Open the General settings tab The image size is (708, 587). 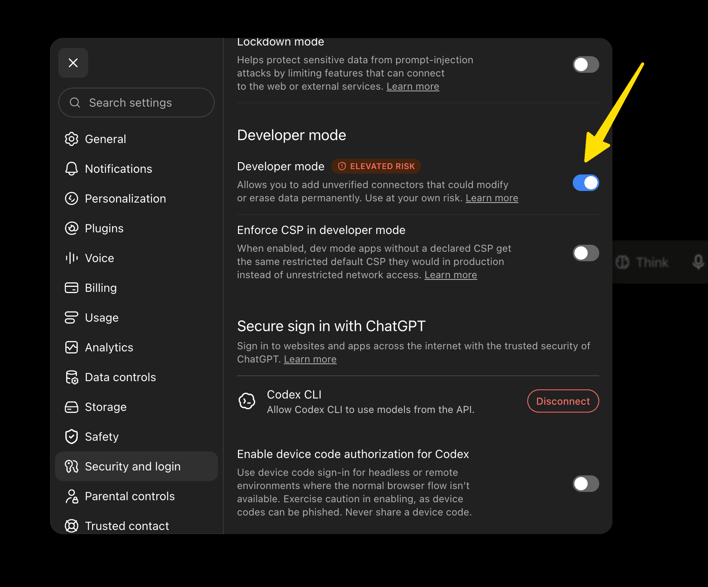pos(136,139)
